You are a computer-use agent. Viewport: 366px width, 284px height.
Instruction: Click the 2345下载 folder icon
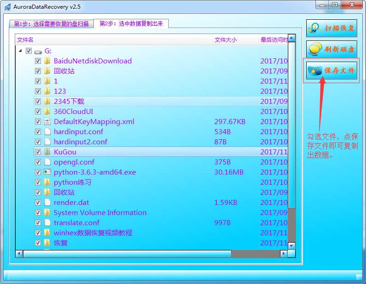tap(47, 101)
